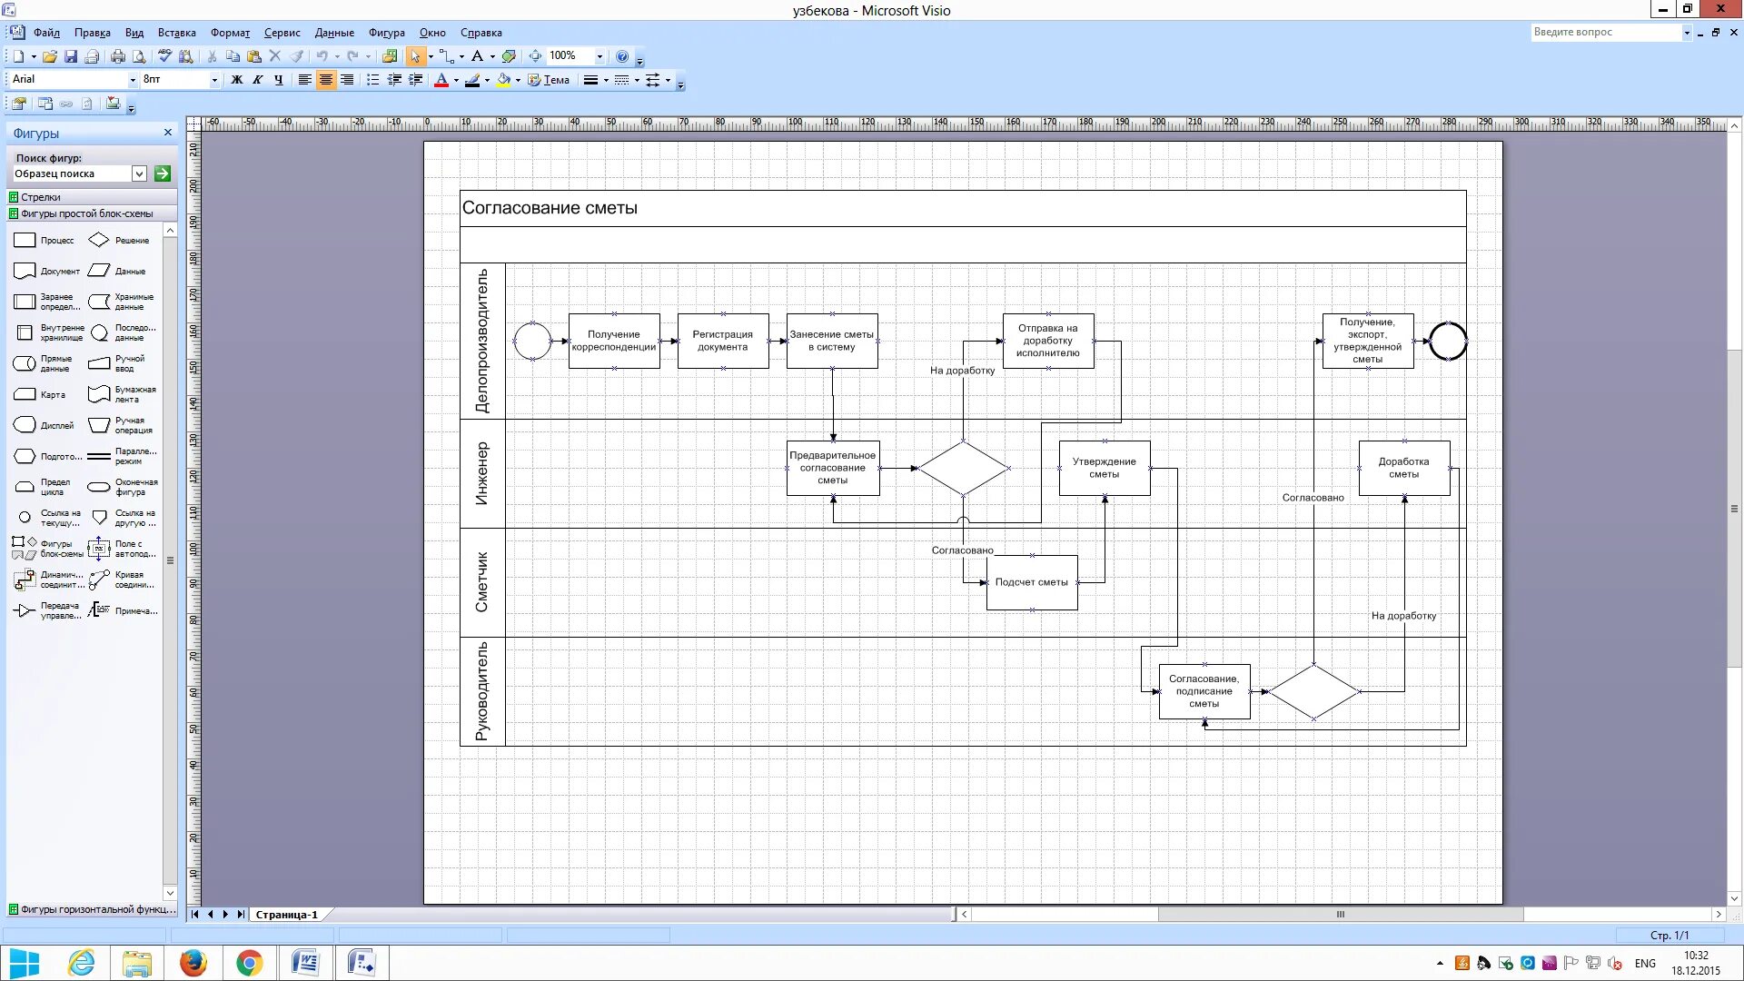This screenshot has width=1744, height=981.
Task: Expand the Образец поиска dropdown
Action: click(139, 173)
